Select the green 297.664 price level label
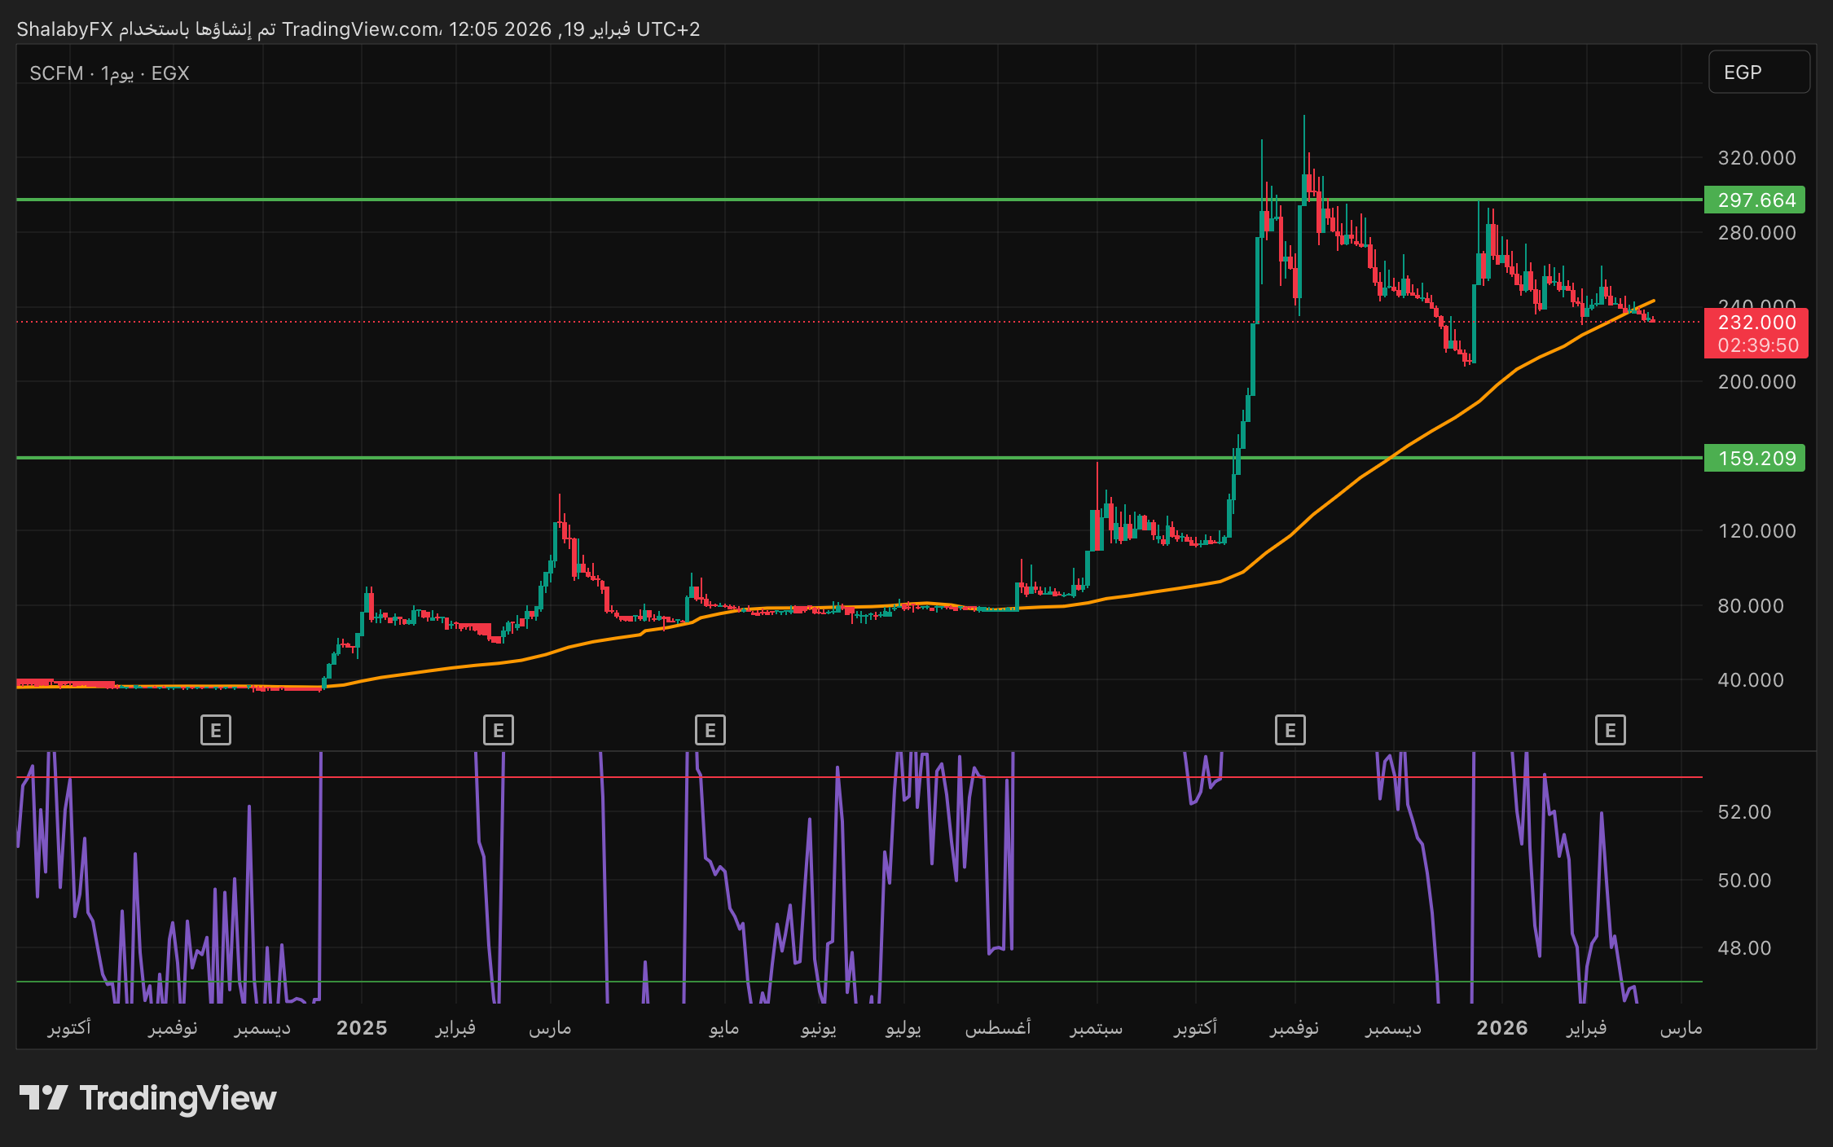Viewport: 1833px width, 1147px height. point(1755,200)
